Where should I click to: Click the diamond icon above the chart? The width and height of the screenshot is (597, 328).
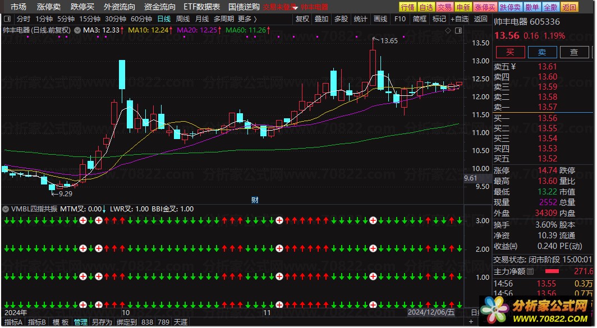(448, 30)
